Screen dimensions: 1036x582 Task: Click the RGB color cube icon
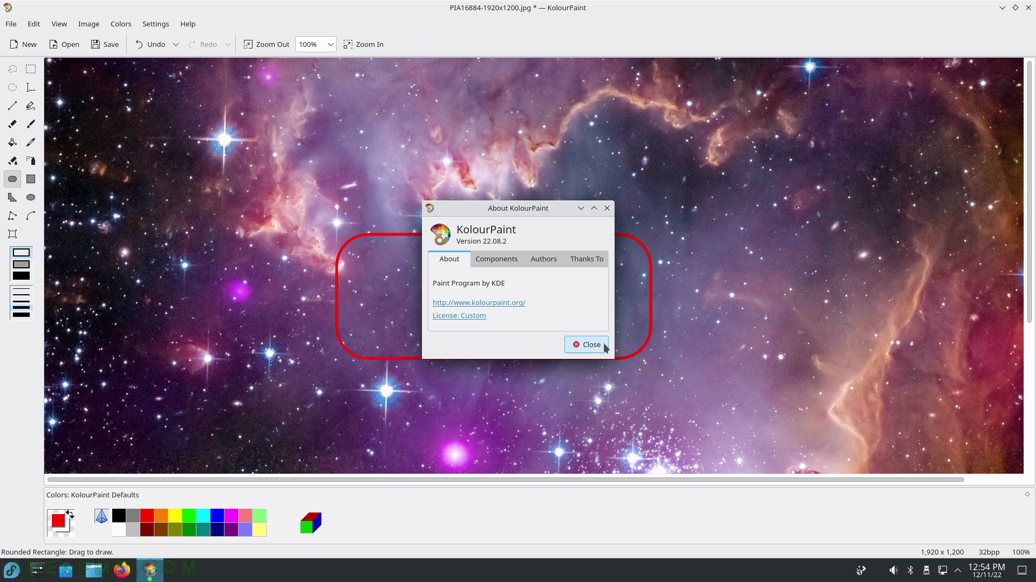pyautogui.click(x=311, y=523)
